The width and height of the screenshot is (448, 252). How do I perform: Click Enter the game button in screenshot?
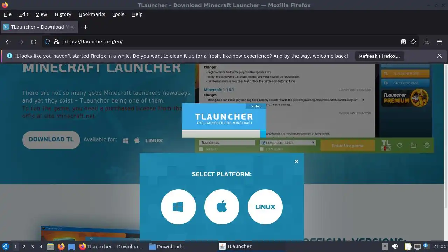coord(347,145)
